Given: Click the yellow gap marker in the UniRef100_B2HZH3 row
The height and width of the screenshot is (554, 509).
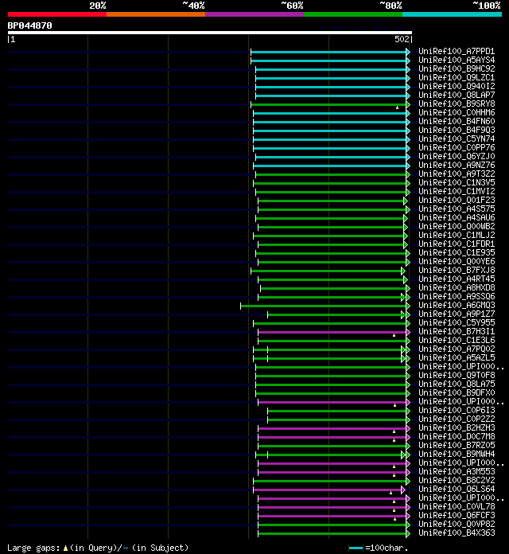Looking at the screenshot, I should (394, 431).
